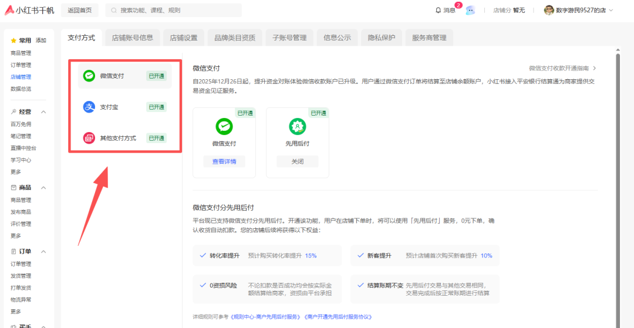
Task: Go to the 隐私保护 tab
Action: [382, 38]
